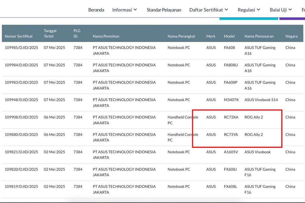Select certificate 109948/DJID/2025
Screen dimensions: 305x203
[21, 100]
